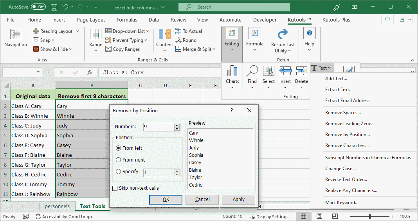Select cell A5 Class D: Sophia
Viewport: 418px width, 221px height.
click(33, 135)
